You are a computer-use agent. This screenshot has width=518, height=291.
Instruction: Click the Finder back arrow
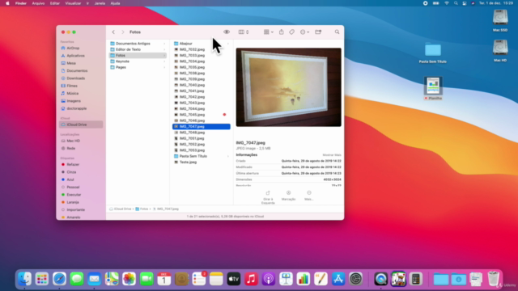(x=113, y=32)
